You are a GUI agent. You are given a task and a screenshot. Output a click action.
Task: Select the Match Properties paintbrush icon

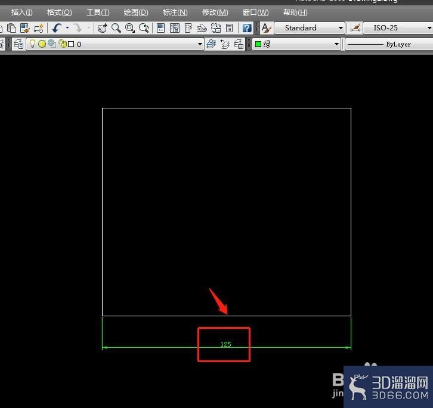[x=25, y=28]
